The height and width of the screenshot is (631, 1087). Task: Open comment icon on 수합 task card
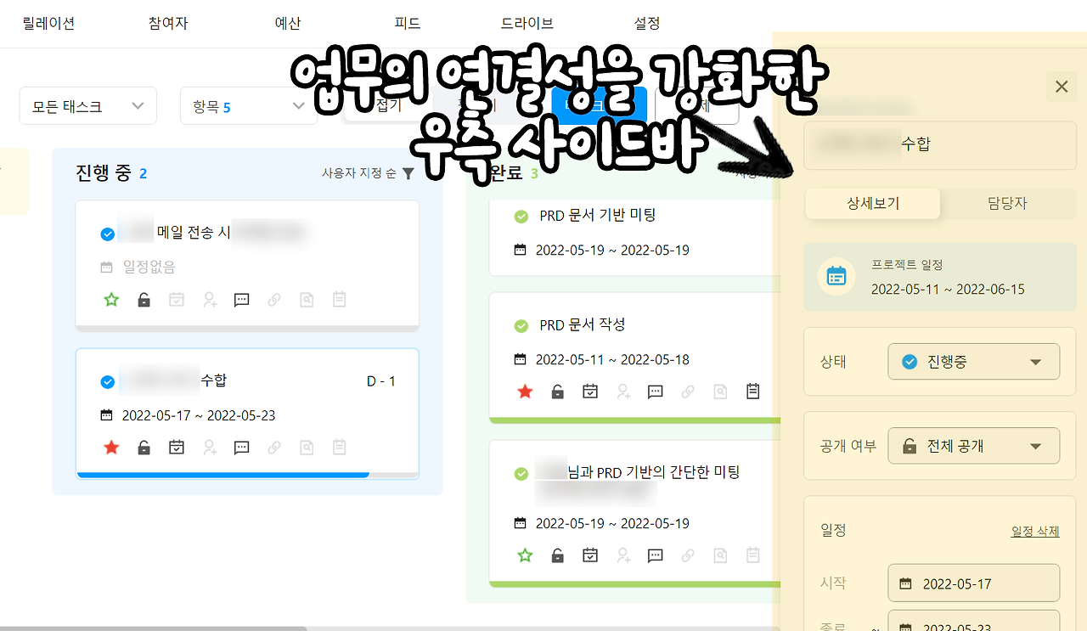241,447
